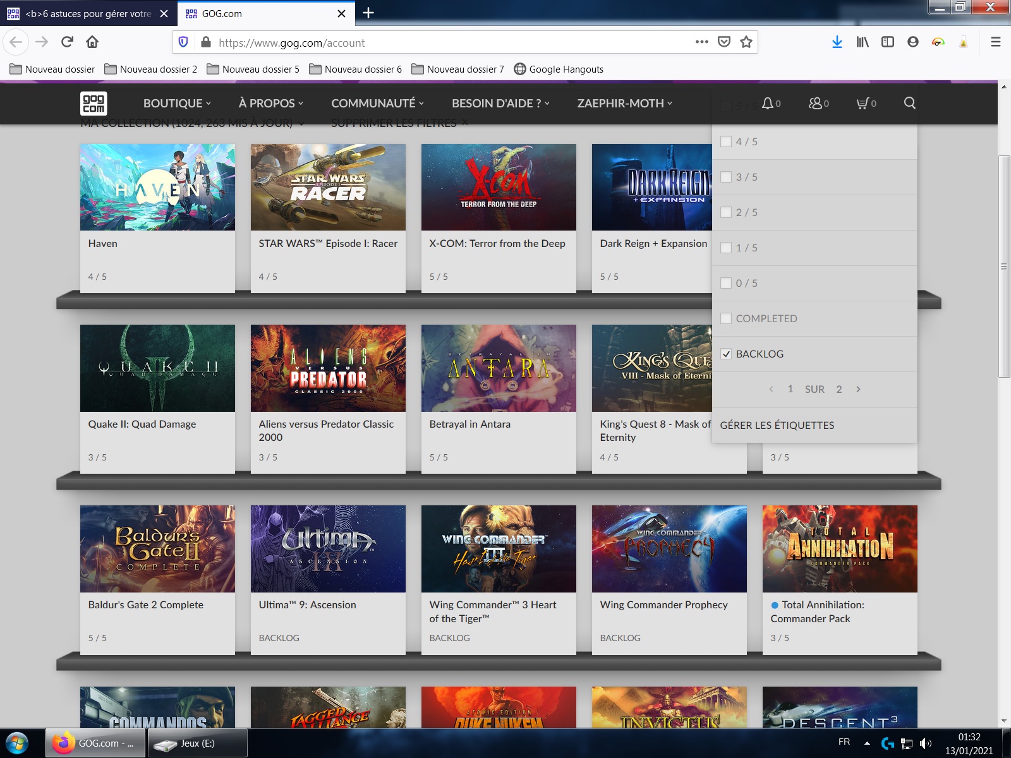Image resolution: width=1011 pixels, height=758 pixels.
Task: Open Nouveau dossier 2 bookmark folder
Action: click(x=150, y=69)
